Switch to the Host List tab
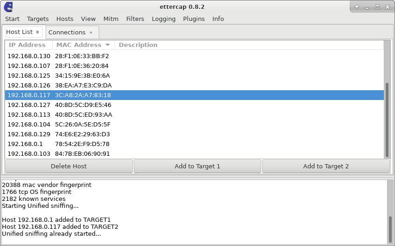395x246 pixels. click(x=20, y=32)
